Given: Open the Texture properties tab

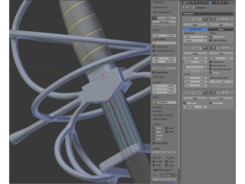Looking at the screenshot, I should click(220, 3).
